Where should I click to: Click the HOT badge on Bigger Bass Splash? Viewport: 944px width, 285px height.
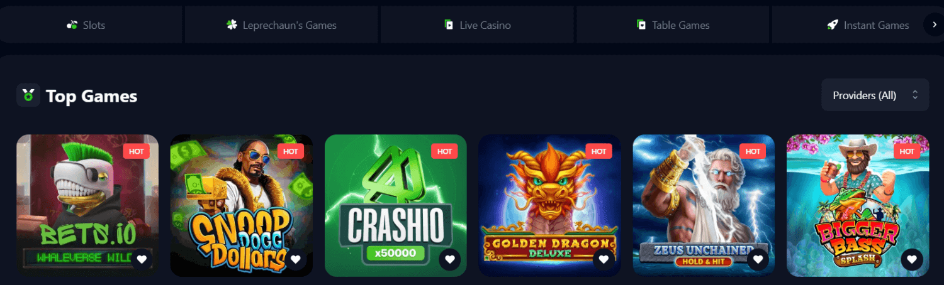907,151
